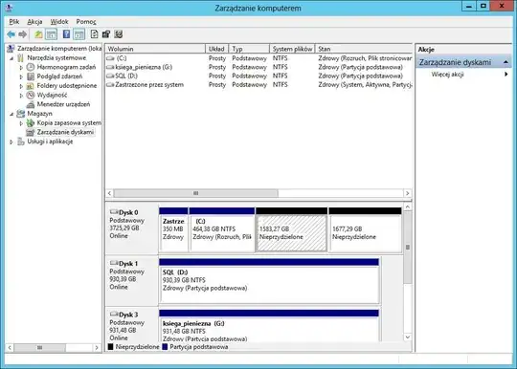Click the Narzędzia systemowe tools icon
Viewport: 517px width, 369px height.
click(x=20, y=58)
